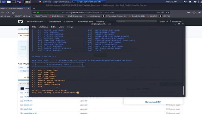Open cloudflare.txt file
This screenshot has width=202, height=114.
30,113
